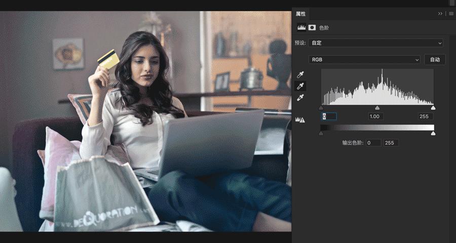Screen dimensions: 456x243
Task: Click the output levels 255 field
Action: pyautogui.click(x=391, y=143)
